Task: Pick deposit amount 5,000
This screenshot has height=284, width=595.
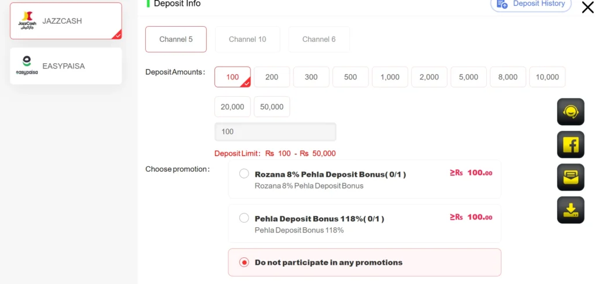Action: tap(469, 77)
